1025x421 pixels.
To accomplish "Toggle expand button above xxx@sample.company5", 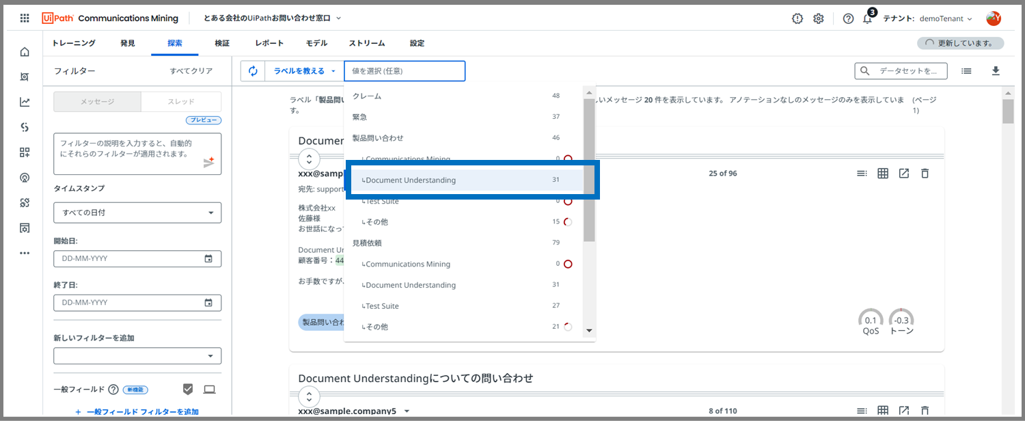I will pos(309,396).
